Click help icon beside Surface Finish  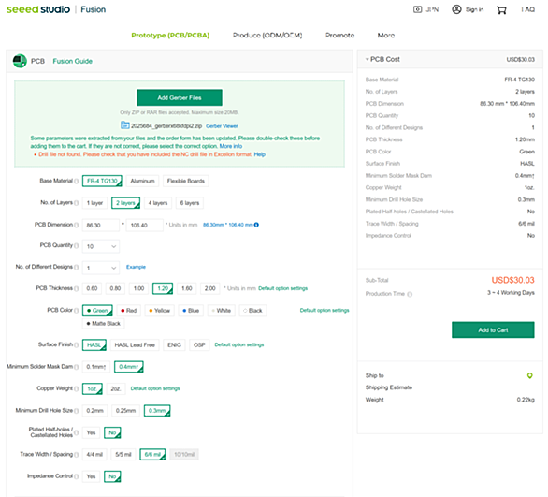(x=76, y=344)
